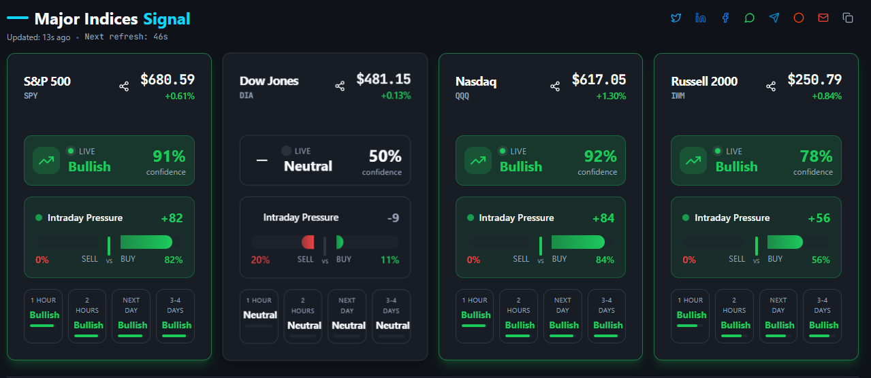This screenshot has width=871, height=378.
Task: Select the Nasdaq 3-4 Days signal tile
Action: tap(607, 316)
